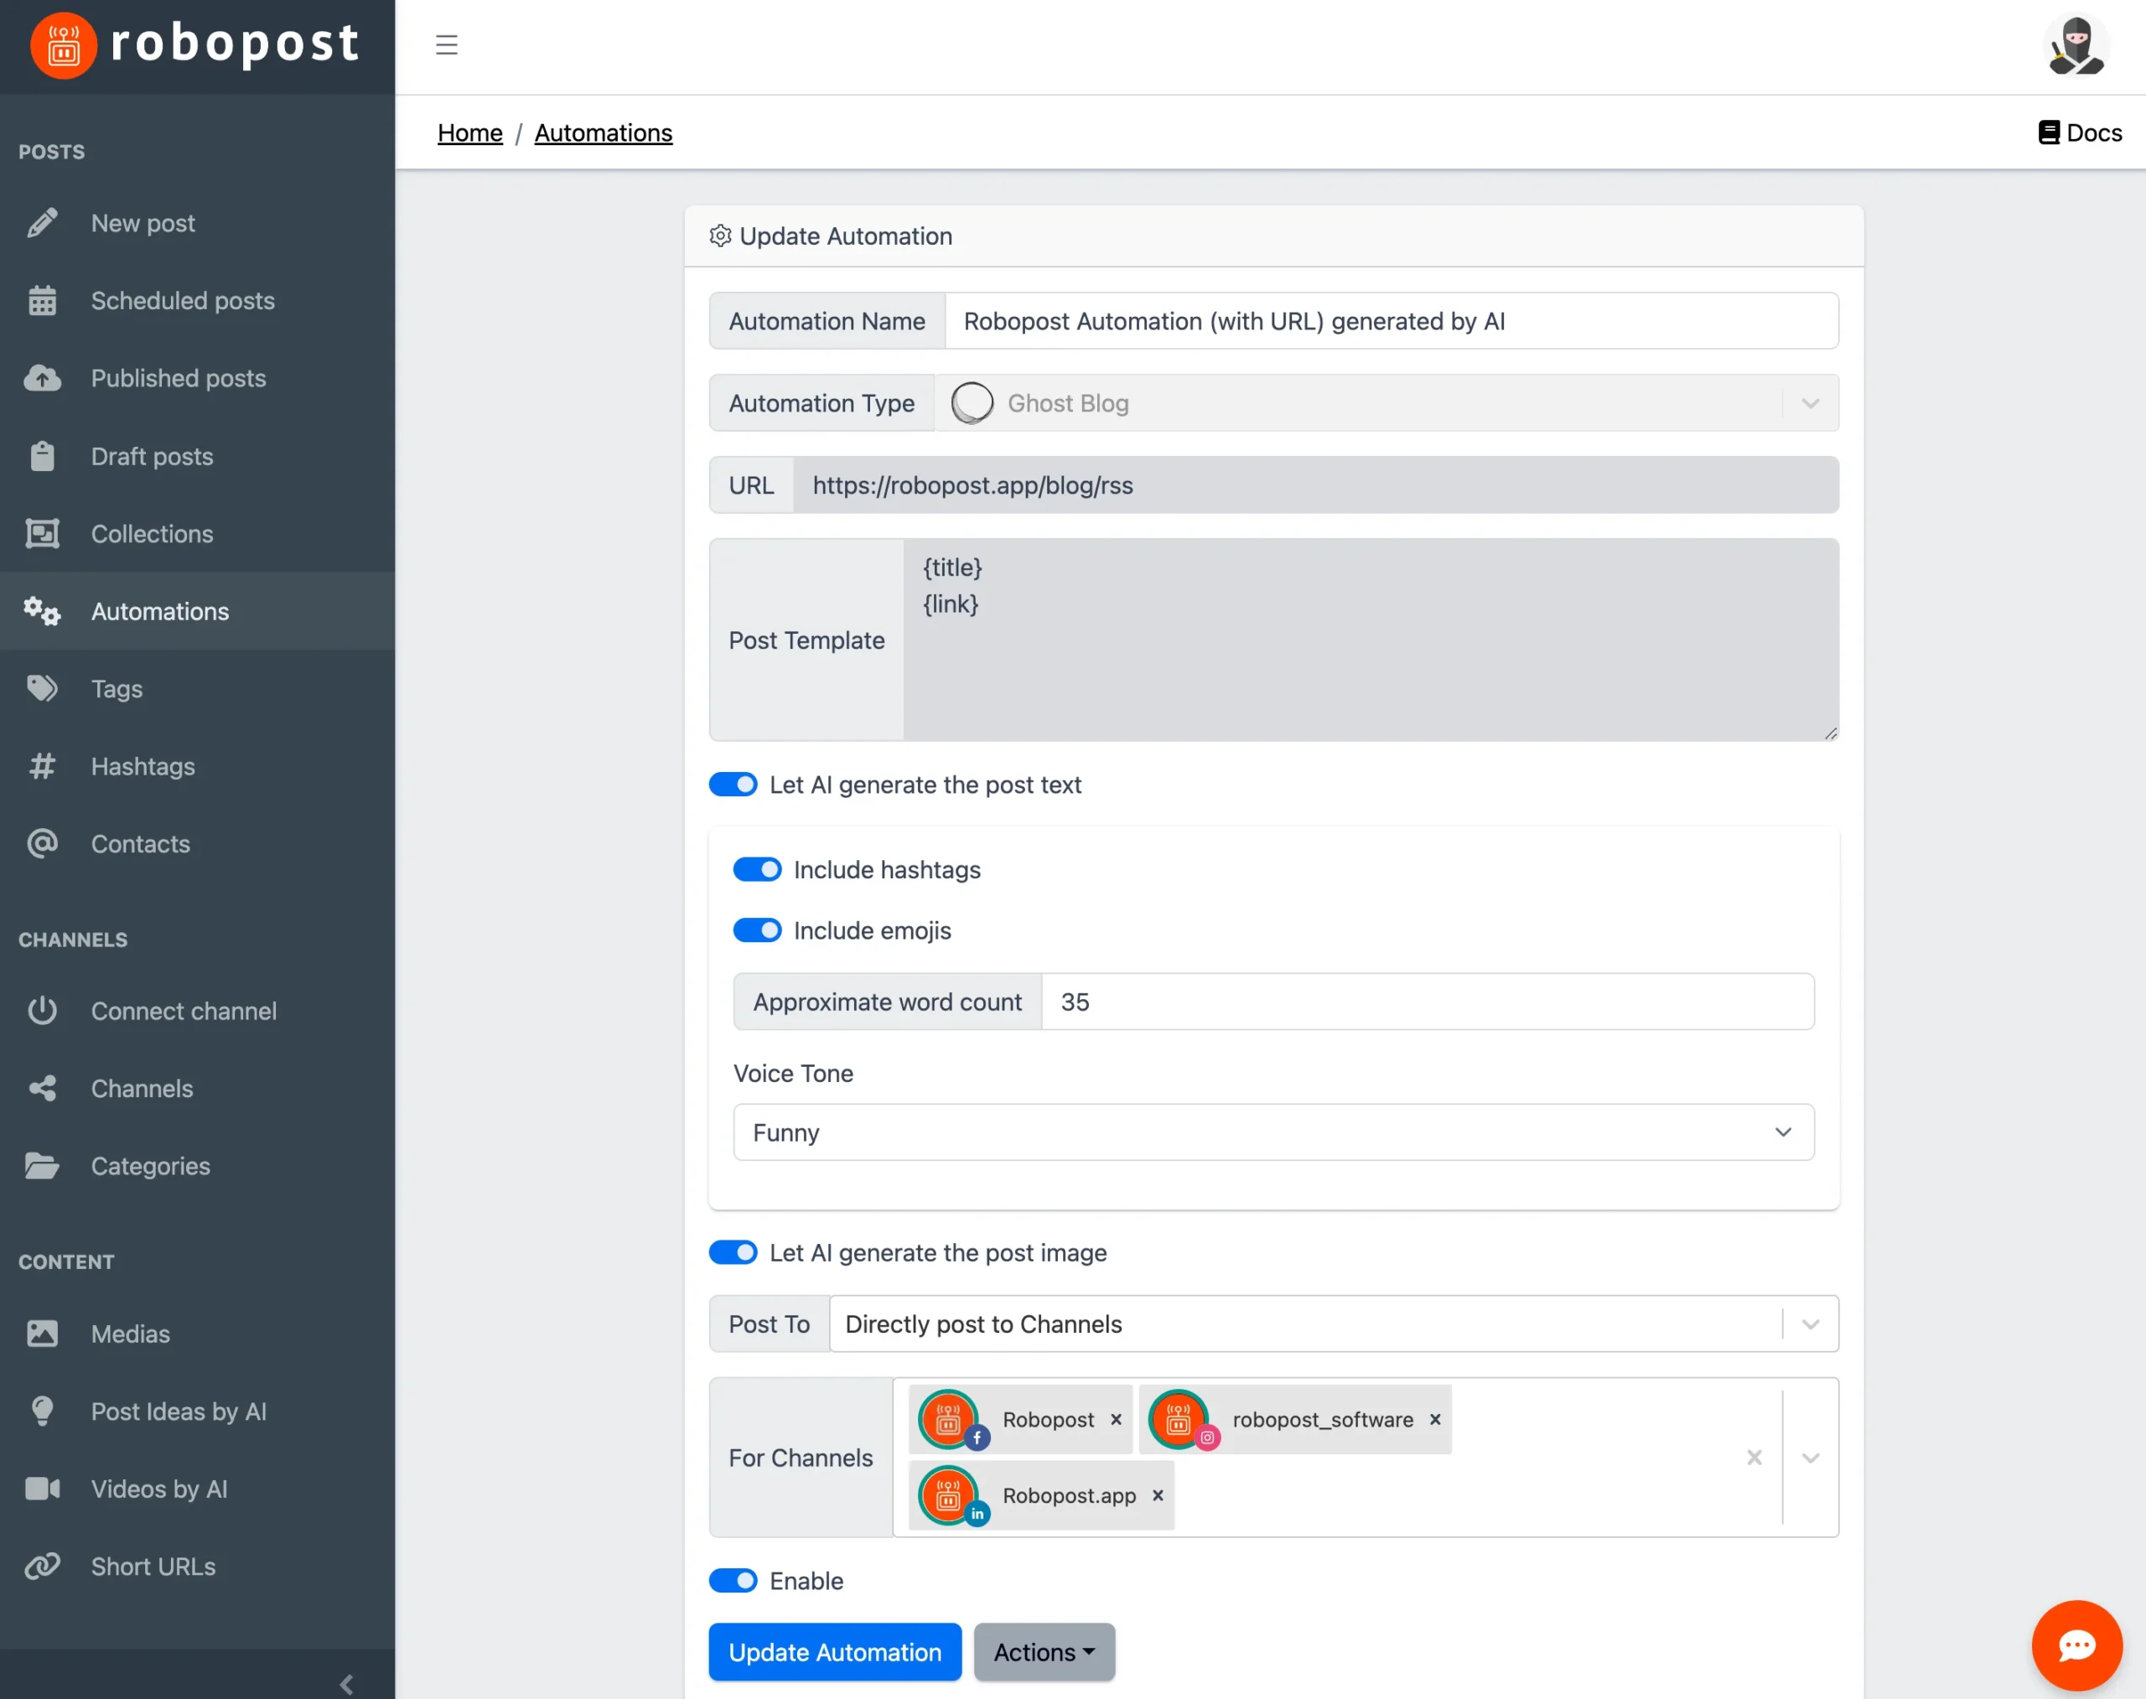Screen dimensions: 2146x1699
Task: Follow the Home breadcrumb link
Action: point(469,132)
